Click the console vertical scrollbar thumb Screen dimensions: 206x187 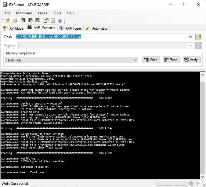coord(202,127)
